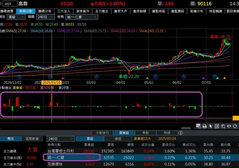This screenshot has height=168, width=239.
Task: Click the pink triangle marker near 2/03
Action: tap(63, 78)
